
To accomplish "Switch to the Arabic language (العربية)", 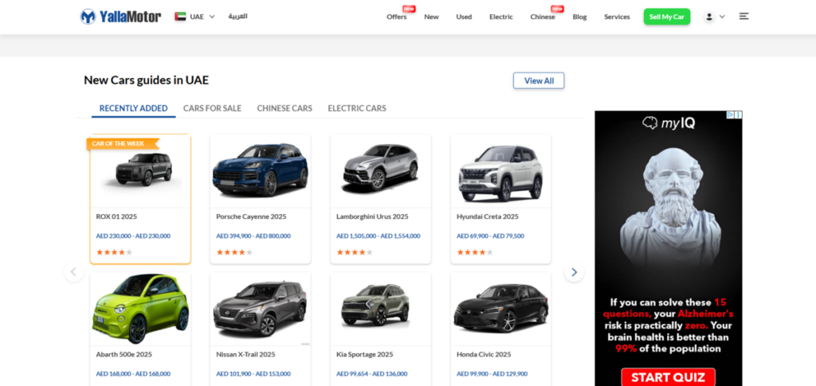I will tap(237, 17).
